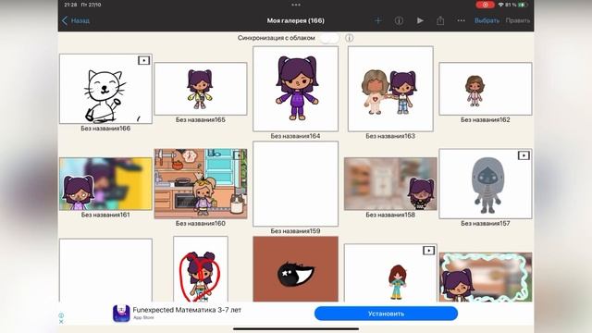592x333 pixels.
Task: Open red-haired character thumbnail in bottom row
Action: point(390,273)
